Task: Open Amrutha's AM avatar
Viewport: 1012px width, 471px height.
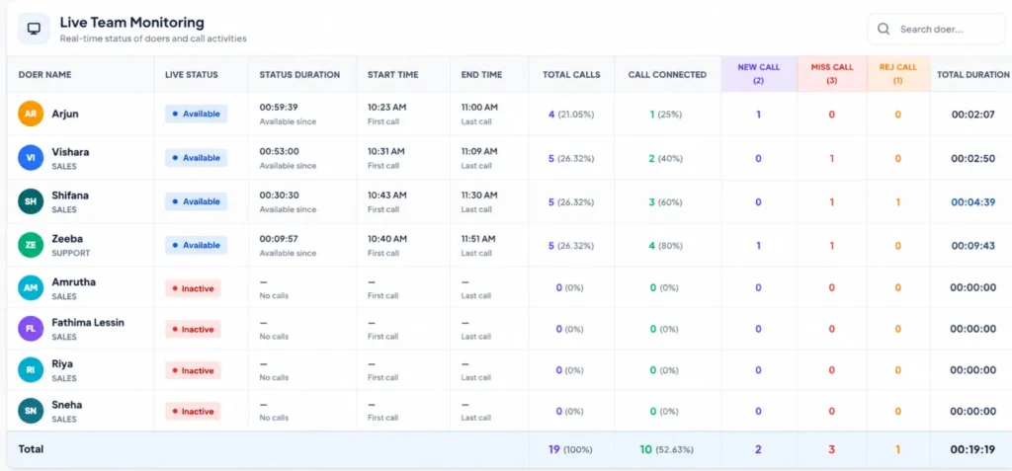Action: 31,287
